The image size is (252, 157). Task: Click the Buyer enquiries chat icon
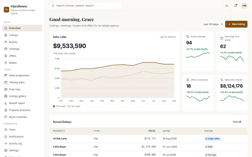click(6, 117)
